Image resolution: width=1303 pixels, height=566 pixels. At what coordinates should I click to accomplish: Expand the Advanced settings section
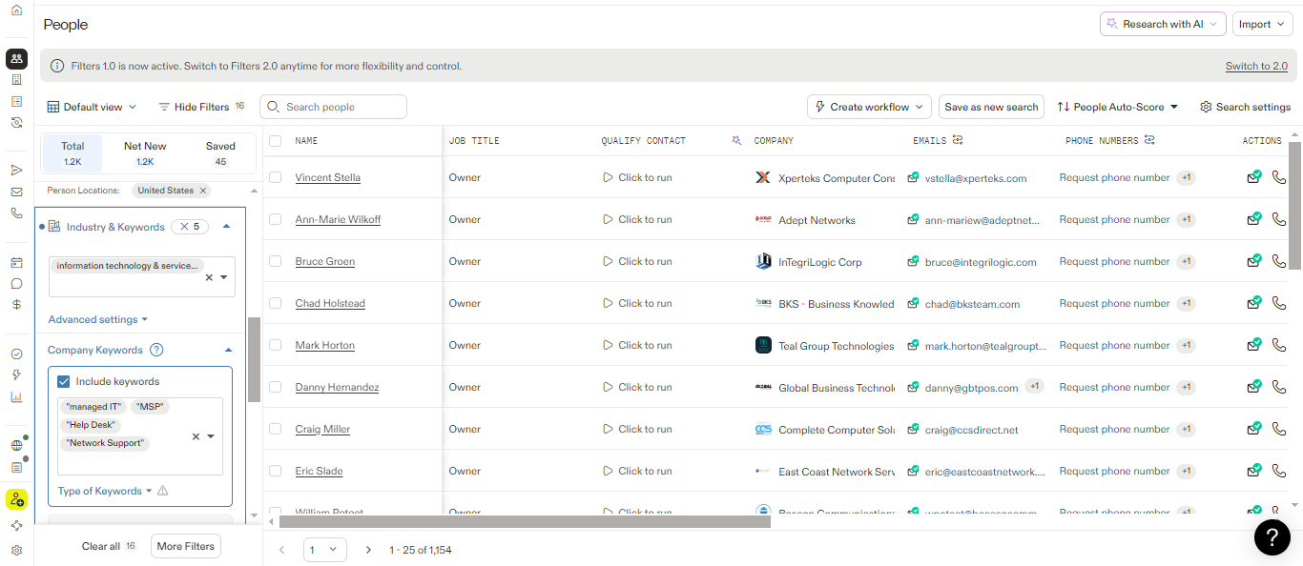97,319
